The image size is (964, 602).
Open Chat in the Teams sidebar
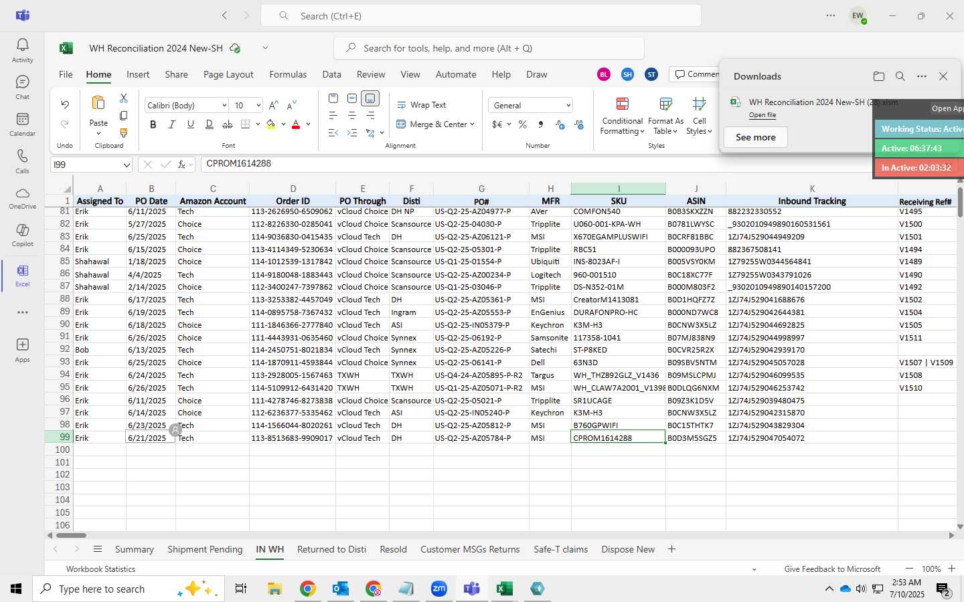[22, 87]
